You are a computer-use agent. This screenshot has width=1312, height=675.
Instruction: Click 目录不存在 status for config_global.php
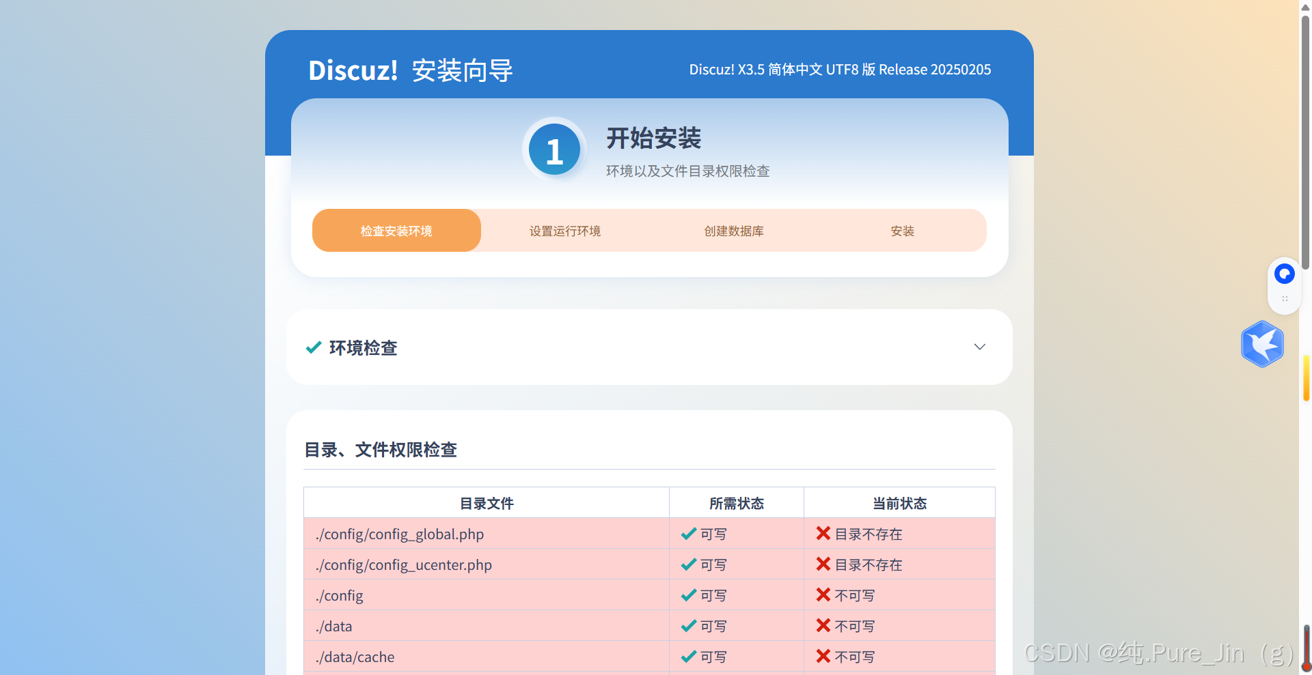tap(869, 534)
